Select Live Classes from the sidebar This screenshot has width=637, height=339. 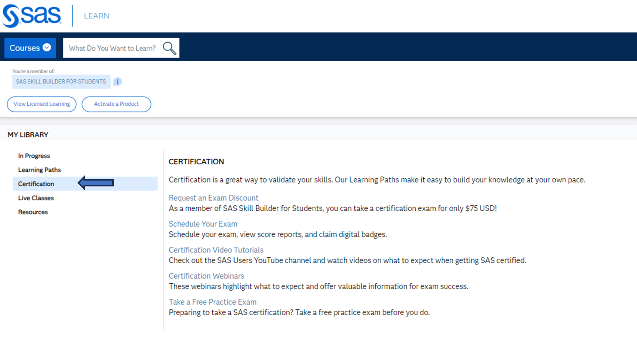[x=36, y=198]
